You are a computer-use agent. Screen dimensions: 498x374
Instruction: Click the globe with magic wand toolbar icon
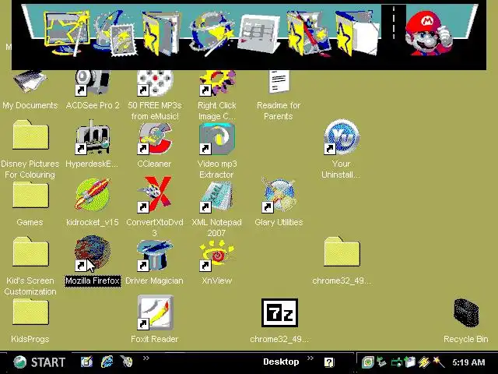point(212,34)
